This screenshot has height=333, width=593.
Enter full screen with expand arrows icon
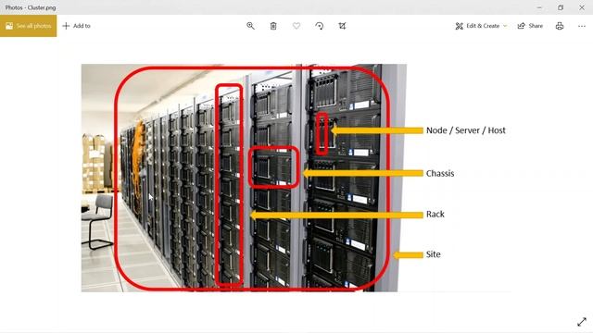[582, 322]
